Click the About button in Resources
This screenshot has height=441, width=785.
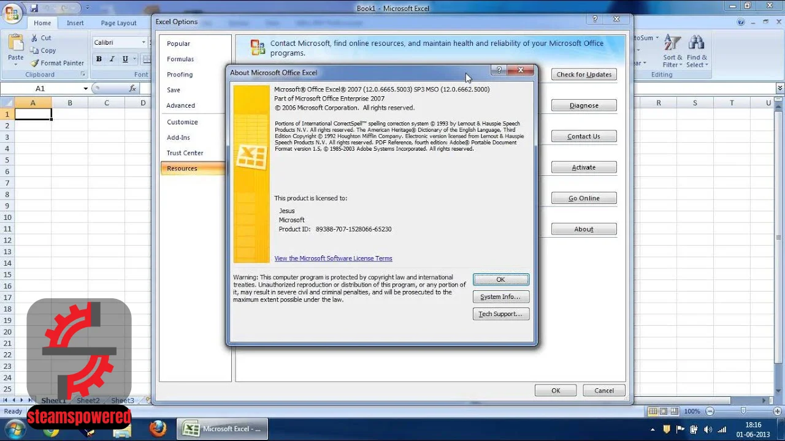[x=584, y=229]
